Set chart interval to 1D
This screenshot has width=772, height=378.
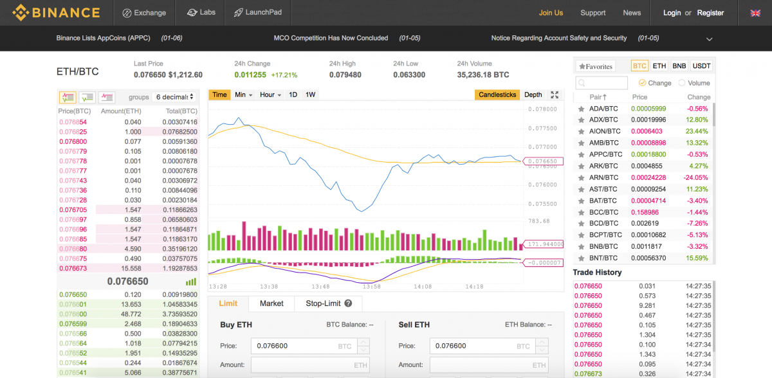click(293, 94)
